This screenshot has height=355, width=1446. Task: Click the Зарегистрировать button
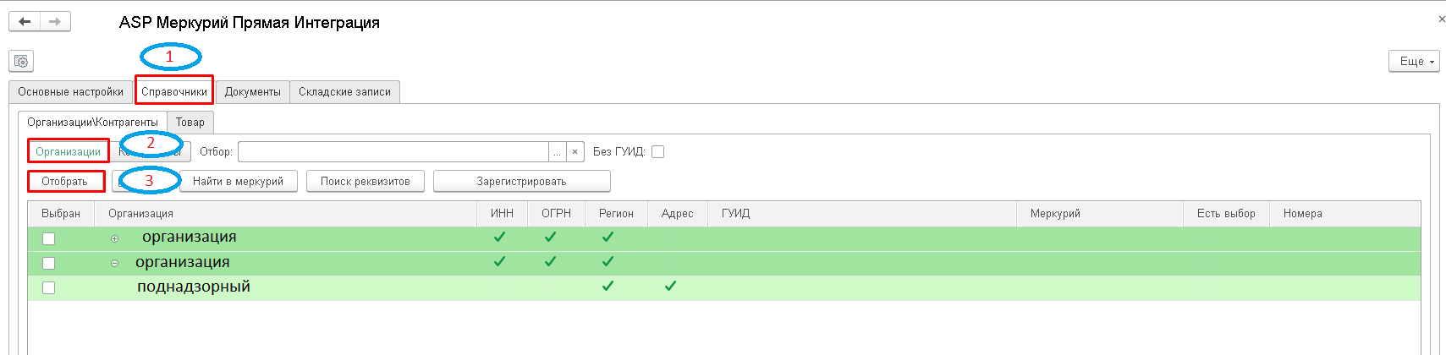pyautogui.click(x=521, y=181)
